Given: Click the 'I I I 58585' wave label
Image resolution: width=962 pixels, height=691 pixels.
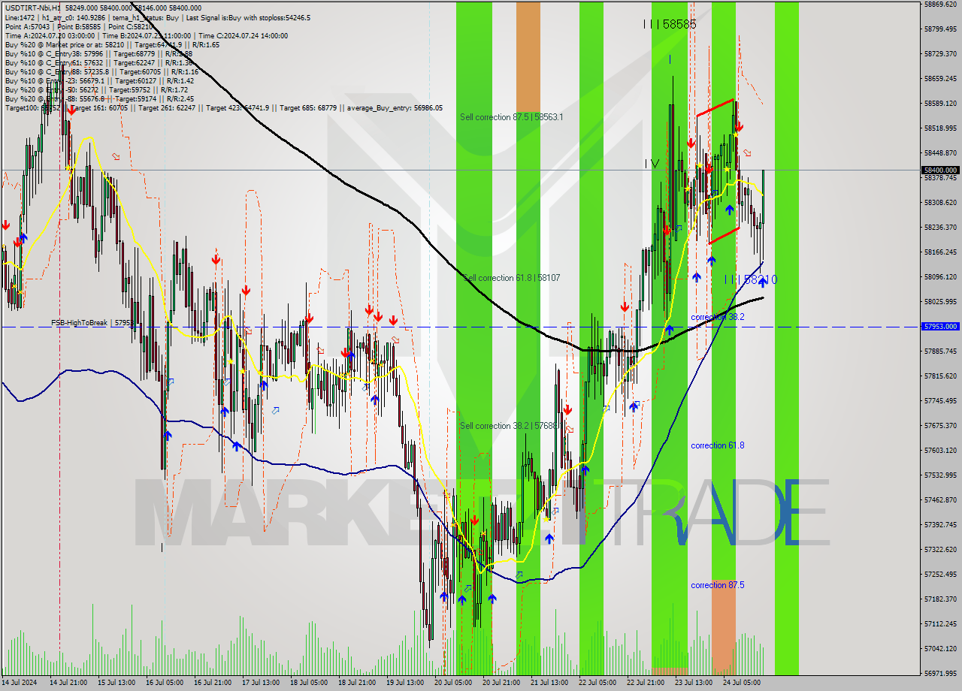Looking at the screenshot, I should pos(670,24).
